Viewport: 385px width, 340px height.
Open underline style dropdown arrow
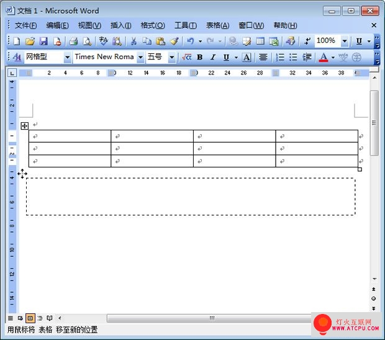click(x=236, y=58)
